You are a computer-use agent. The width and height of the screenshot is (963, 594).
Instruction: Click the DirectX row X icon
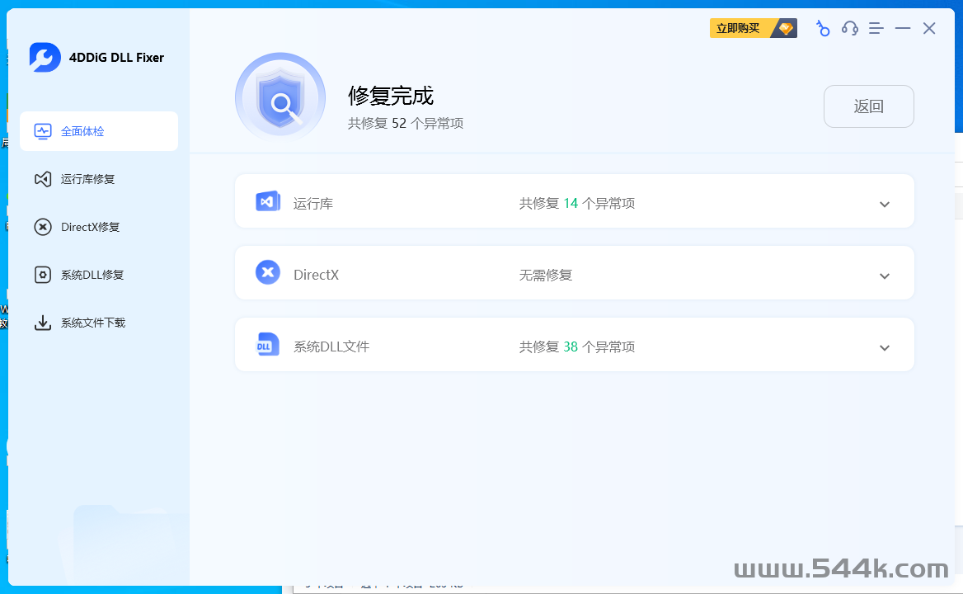[268, 273]
